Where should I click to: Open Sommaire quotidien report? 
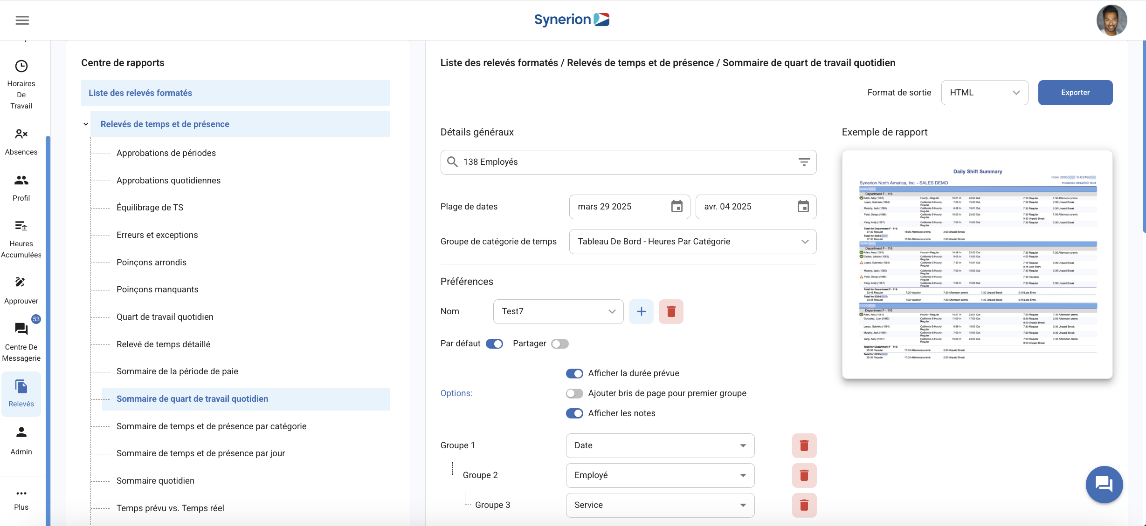[155, 481]
